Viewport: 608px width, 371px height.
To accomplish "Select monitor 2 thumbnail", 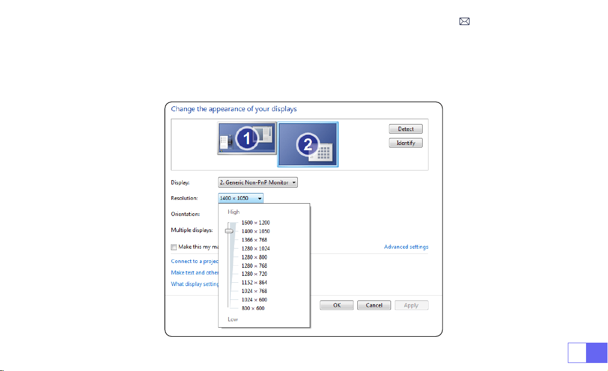I will (308, 144).
